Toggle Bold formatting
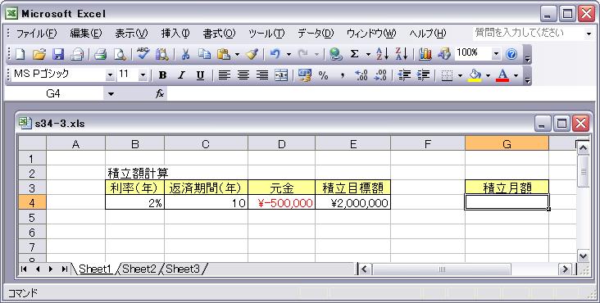This screenshot has height=303, width=600. pyautogui.click(x=162, y=75)
